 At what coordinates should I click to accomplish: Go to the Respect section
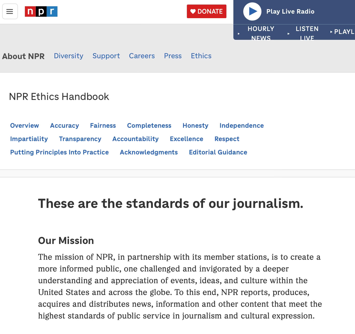(227, 139)
